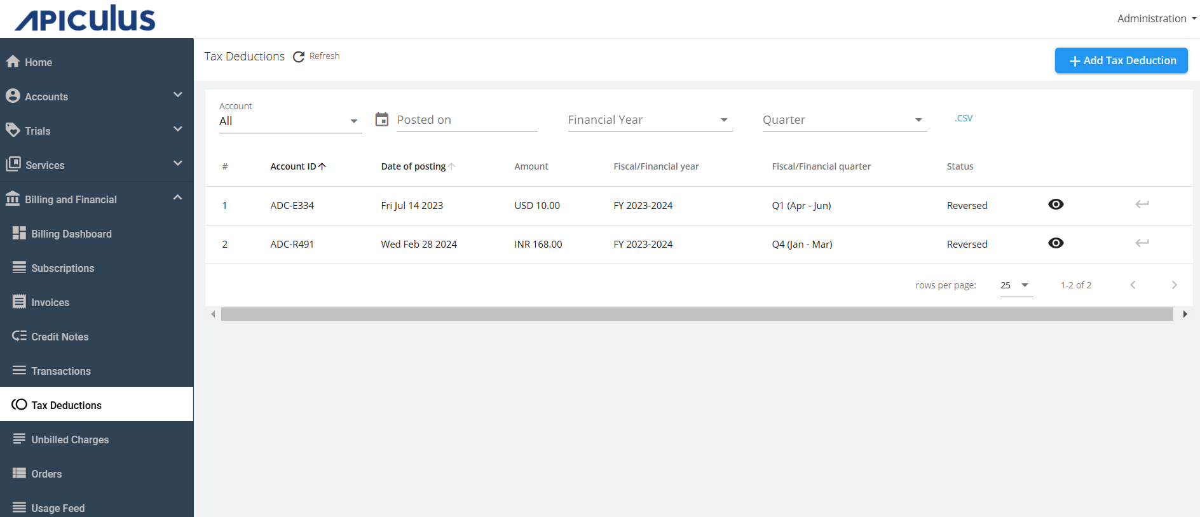Click the Home icon in sidebar

[x=13, y=62]
